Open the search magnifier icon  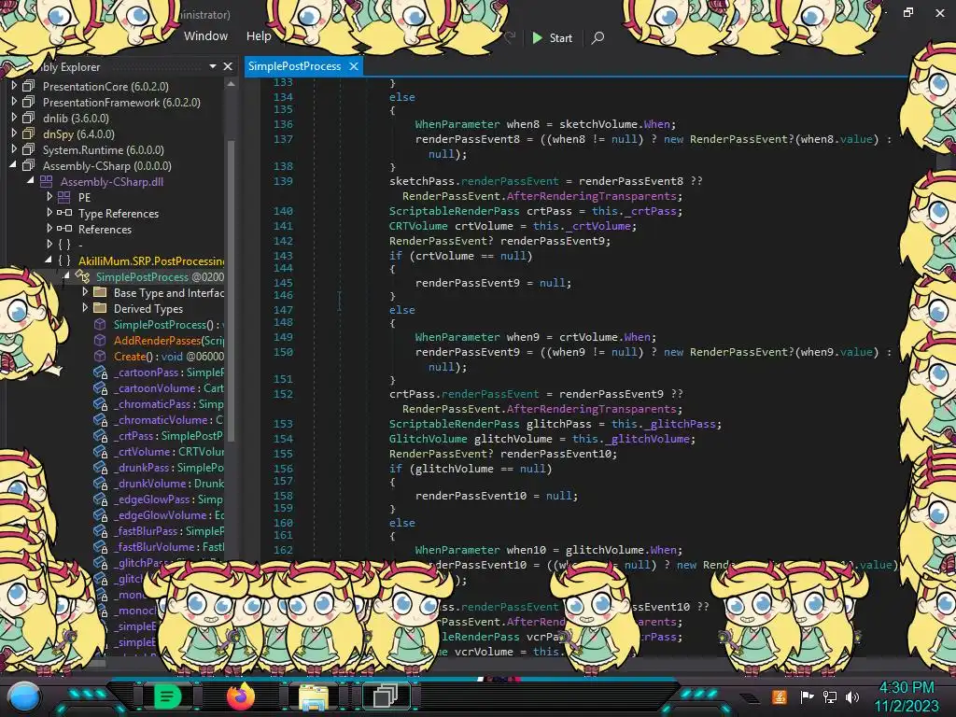(598, 37)
